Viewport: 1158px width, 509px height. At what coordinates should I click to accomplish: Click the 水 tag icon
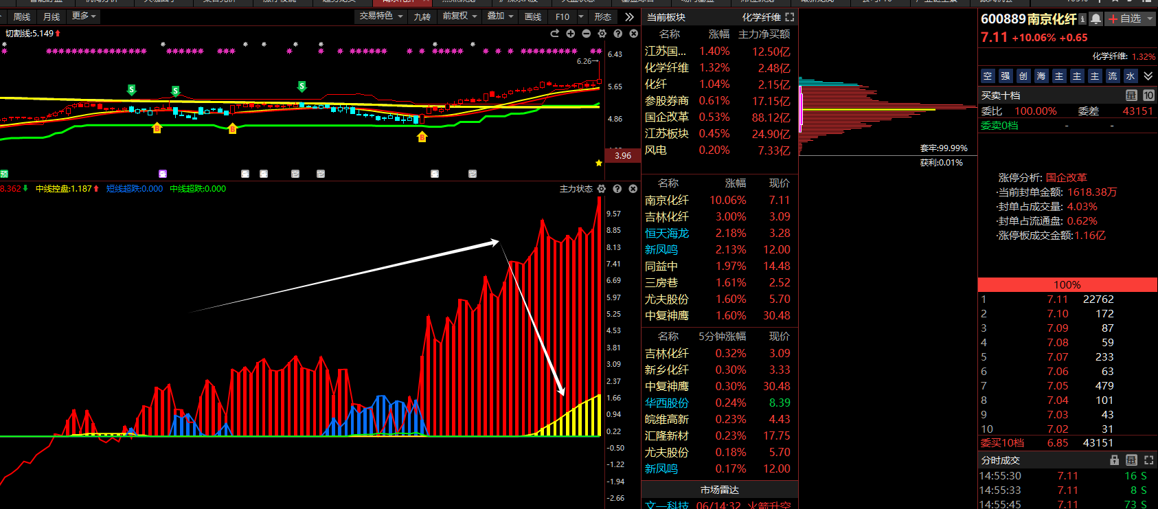[x=1131, y=76]
